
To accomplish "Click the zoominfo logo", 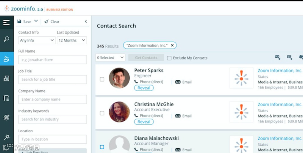I will tap(24, 9).
